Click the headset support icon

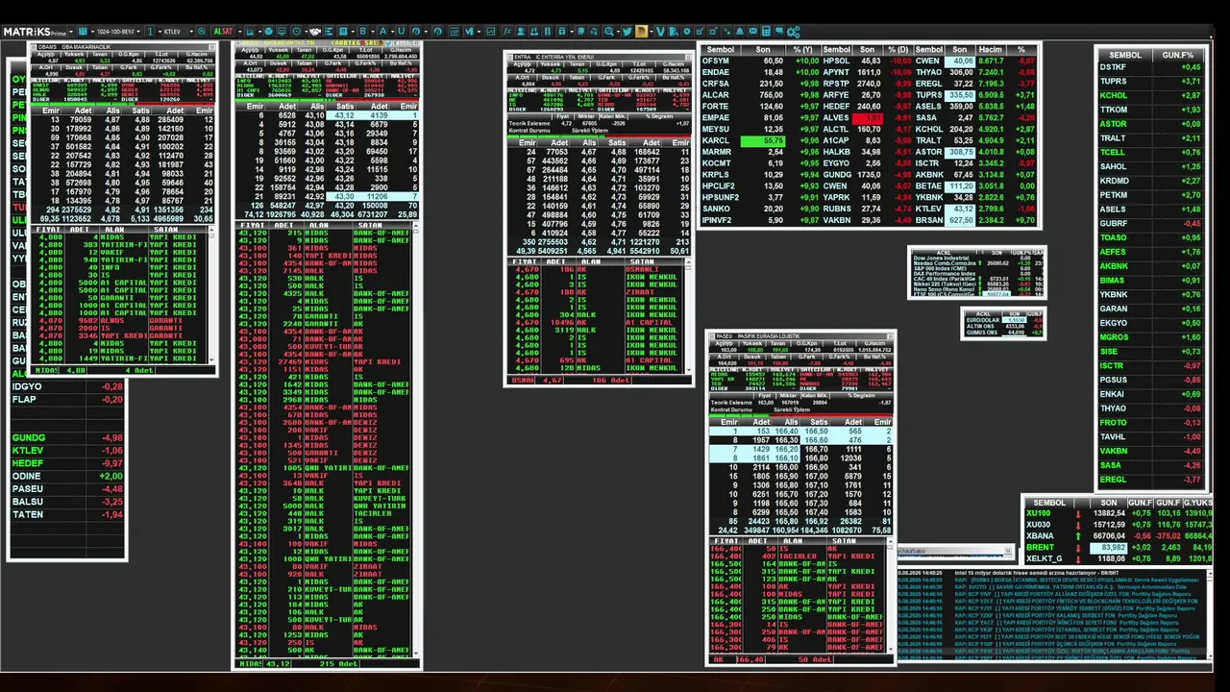[x=595, y=32]
